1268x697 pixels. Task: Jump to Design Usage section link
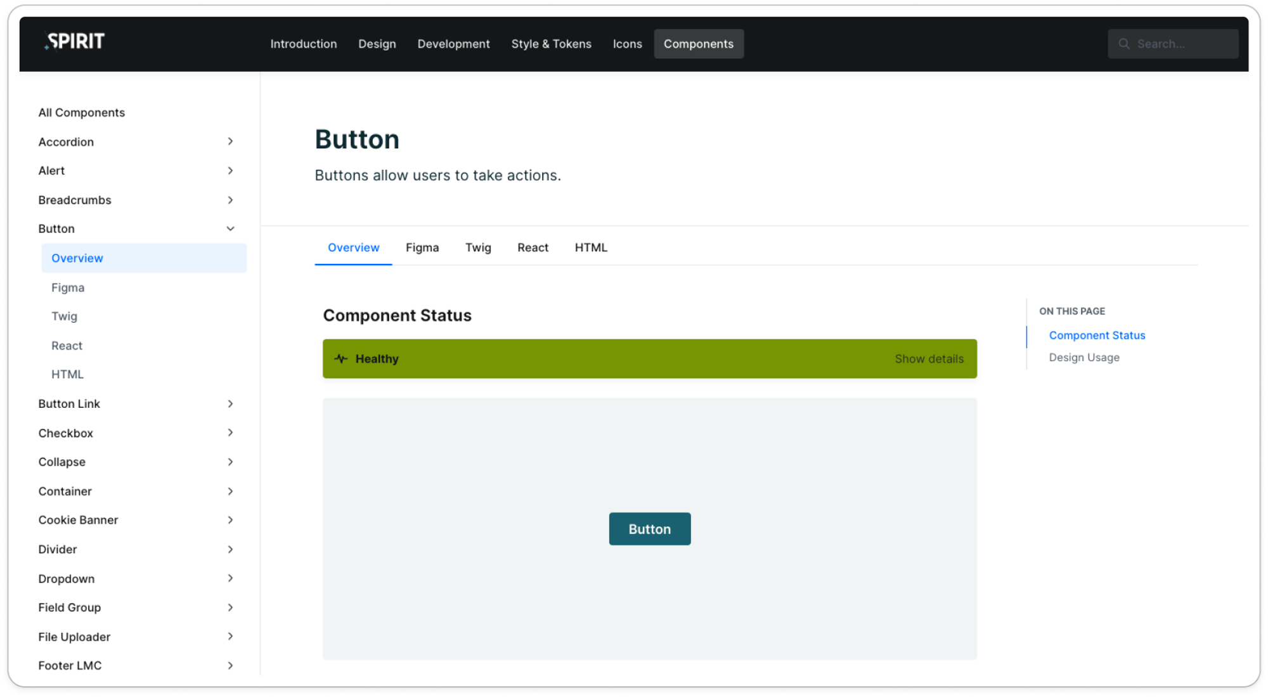(x=1084, y=358)
